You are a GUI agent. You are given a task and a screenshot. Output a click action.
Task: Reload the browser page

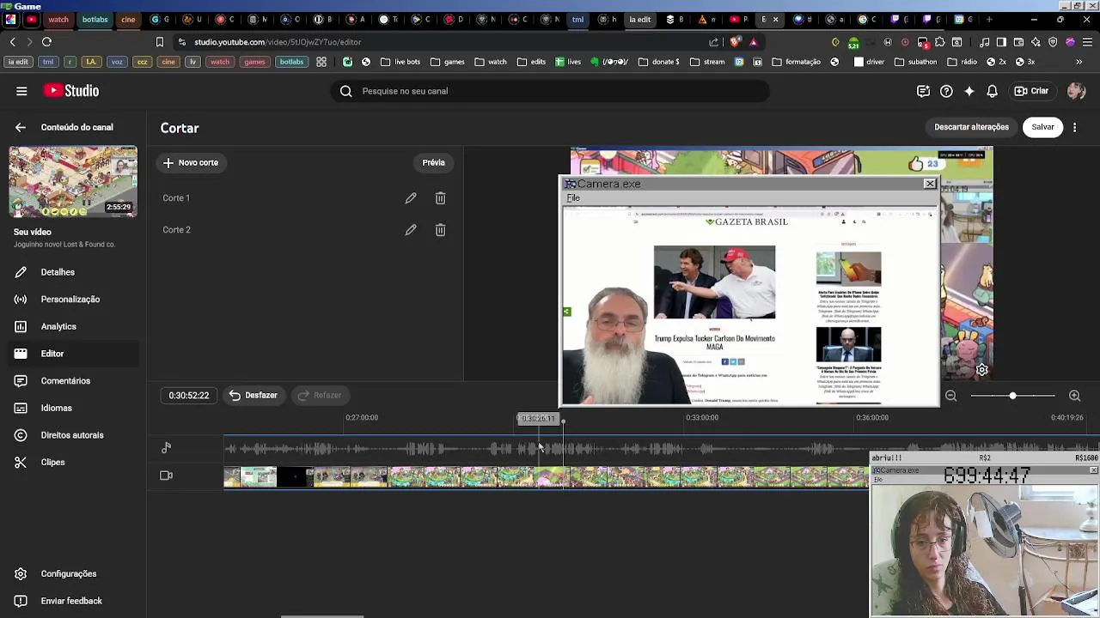pyautogui.click(x=46, y=41)
